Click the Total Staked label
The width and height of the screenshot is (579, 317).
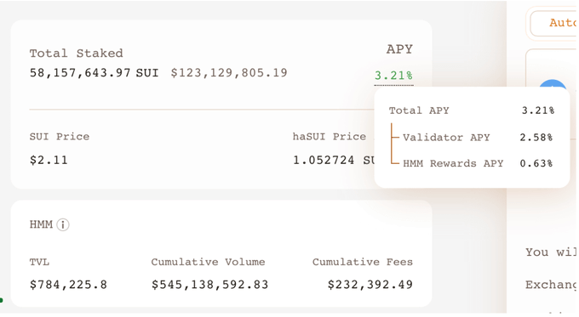(76, 54)
